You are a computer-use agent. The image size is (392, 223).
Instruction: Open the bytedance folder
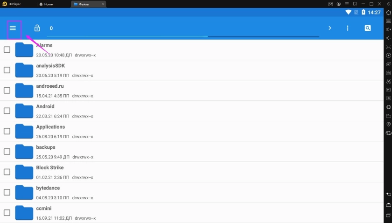[x=48, y=188]
